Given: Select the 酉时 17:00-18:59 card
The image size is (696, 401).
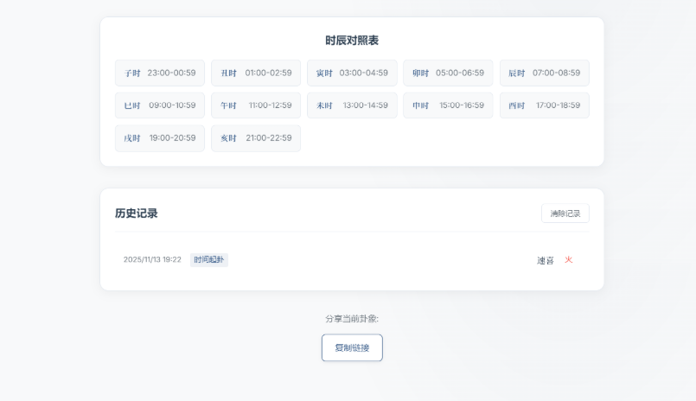Looking at the screenshot, I should point(544,105).
